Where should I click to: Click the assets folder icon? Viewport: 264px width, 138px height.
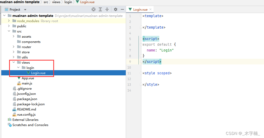19,36
